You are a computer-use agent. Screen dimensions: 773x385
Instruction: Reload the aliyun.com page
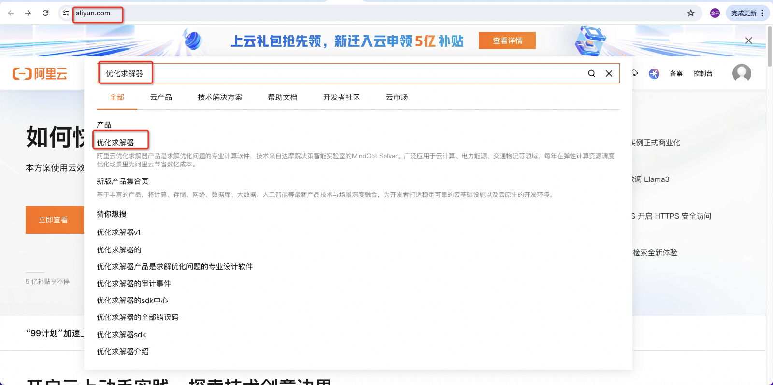[45, 13]
